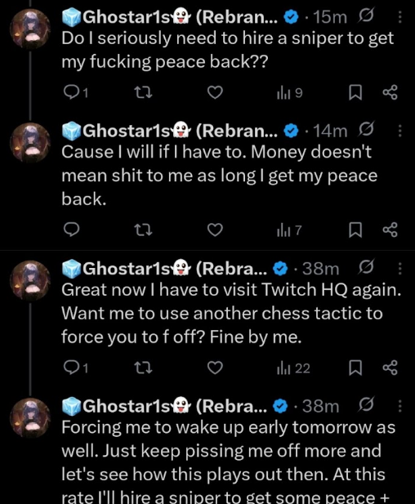Open view count 22 on Twitch HQ tweet
Screen dimensions: 415x504
[293, 368]
